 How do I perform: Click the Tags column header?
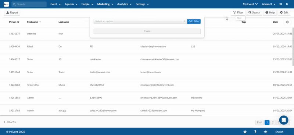[x=244, y=22]
